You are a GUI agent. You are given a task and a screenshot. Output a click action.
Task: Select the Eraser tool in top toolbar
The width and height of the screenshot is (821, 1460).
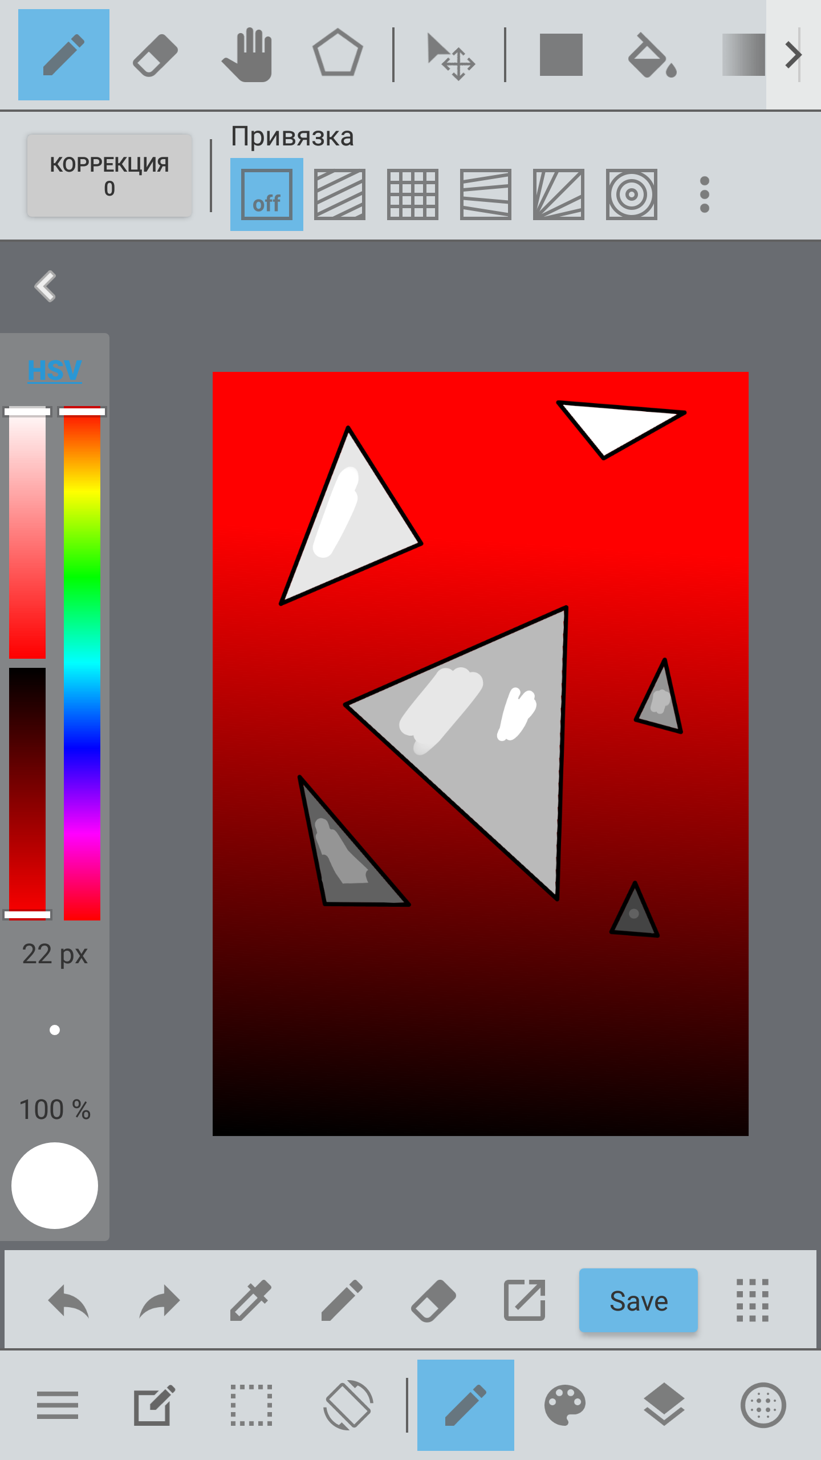155,55
